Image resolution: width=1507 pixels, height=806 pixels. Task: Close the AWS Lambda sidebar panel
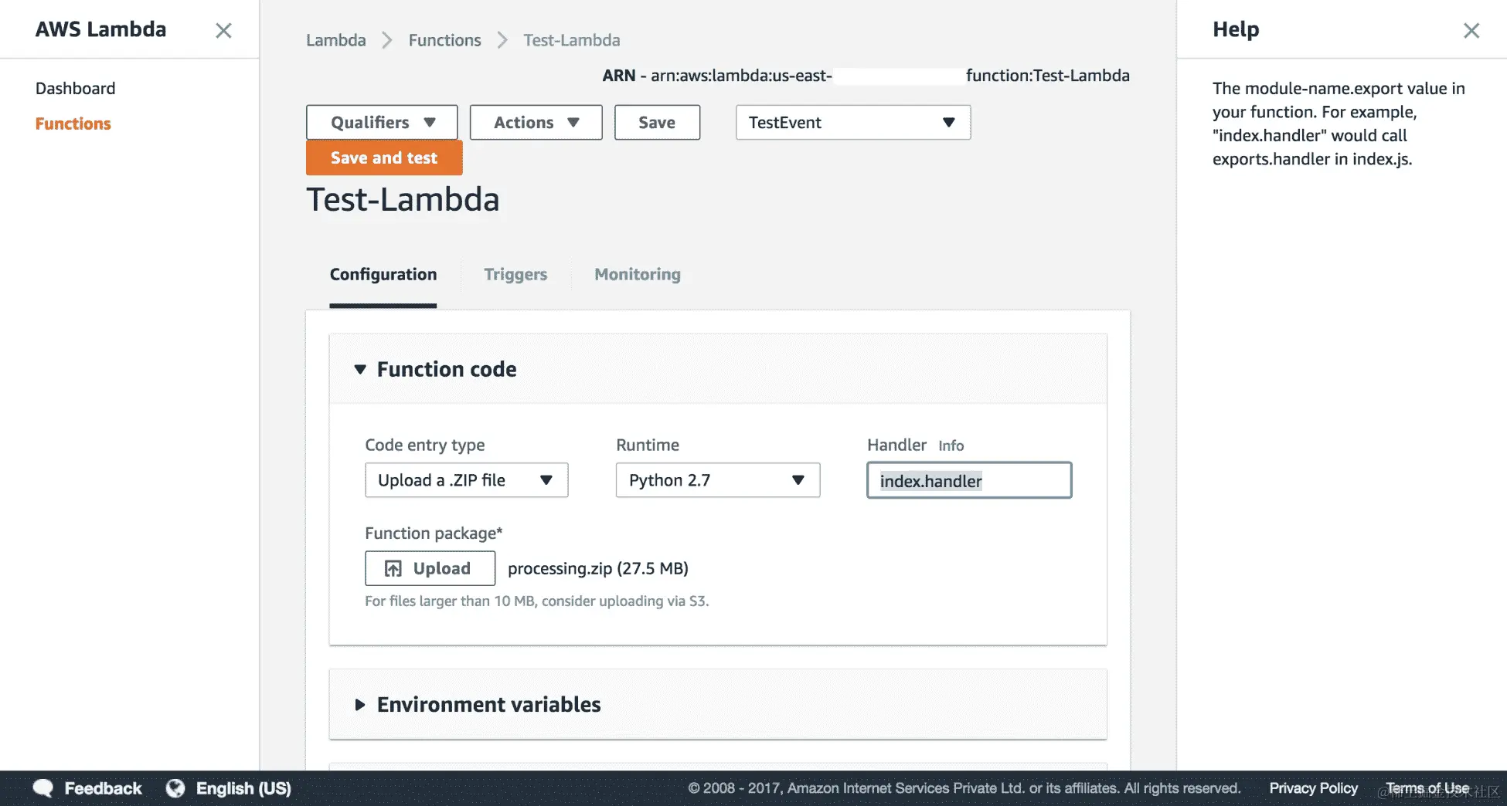pyautogui.click(x=223, y=30)
